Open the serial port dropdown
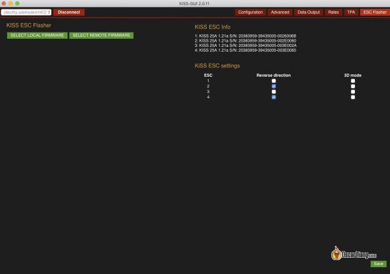The width and height of the screenshot is (390, 274). (x=26, y=12)
